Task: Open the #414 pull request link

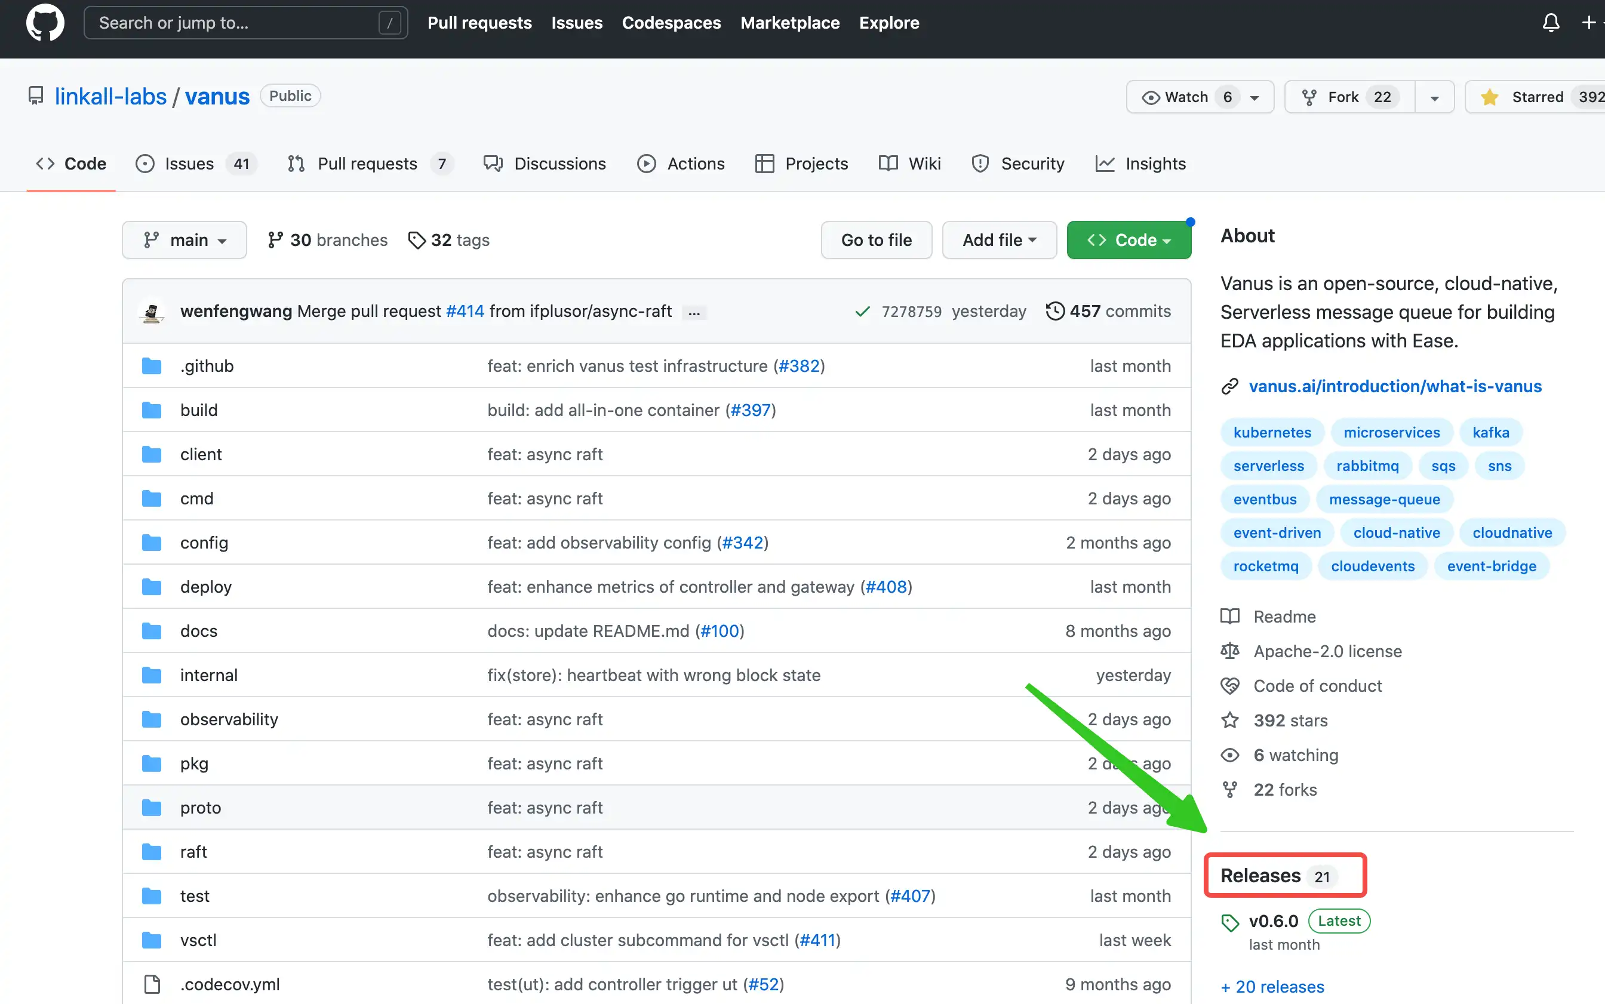Action: 465,311
